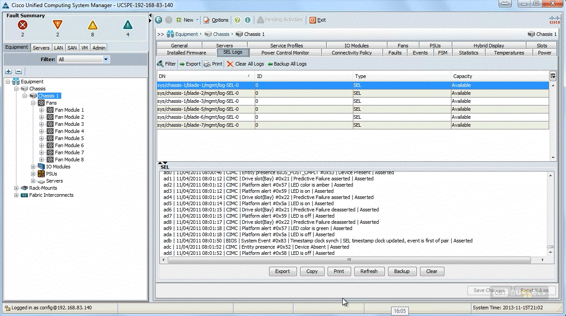Open the Service Profiles tab
This screenshot has height=316, width=566.
pyautogui.click(x=287, y=46)
